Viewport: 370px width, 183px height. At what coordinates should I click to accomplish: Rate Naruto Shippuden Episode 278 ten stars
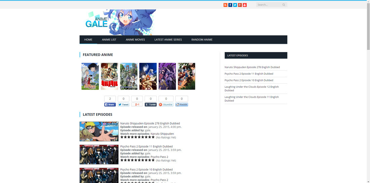tap(153, 137)
